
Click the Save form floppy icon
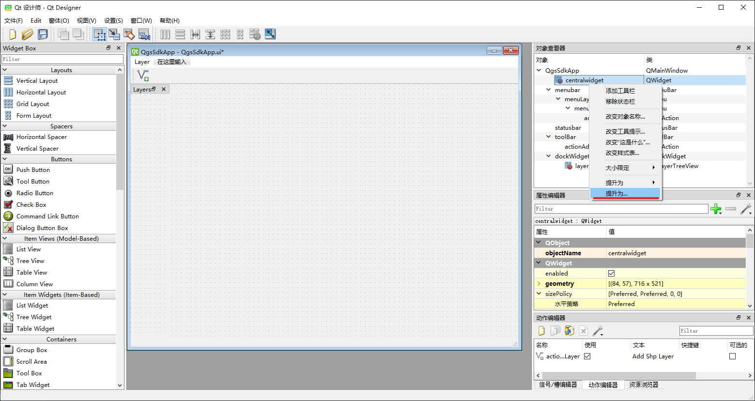click(43, 34)
